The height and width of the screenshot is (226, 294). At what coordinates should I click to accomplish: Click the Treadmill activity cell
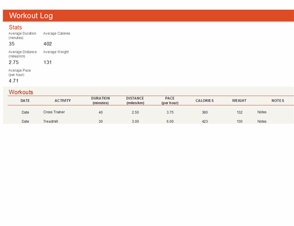[x=51, y=121]
